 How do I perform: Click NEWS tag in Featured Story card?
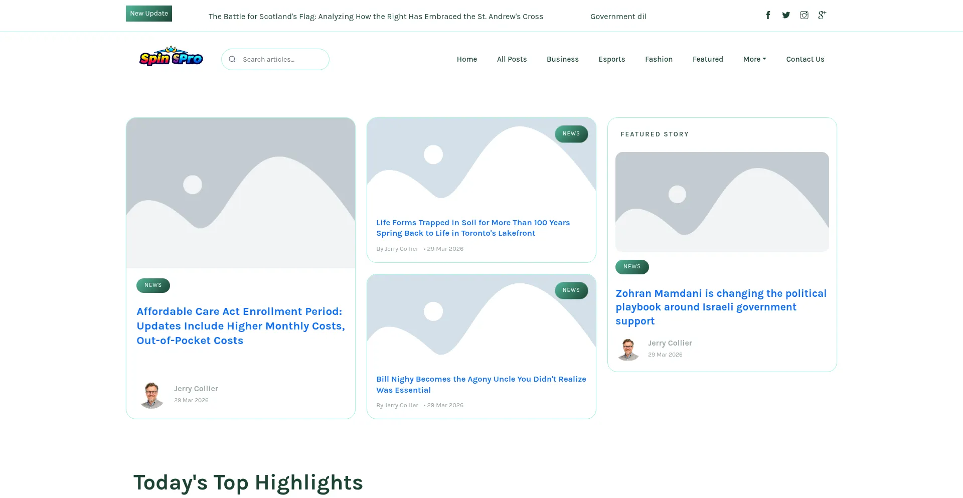[632, 267]
